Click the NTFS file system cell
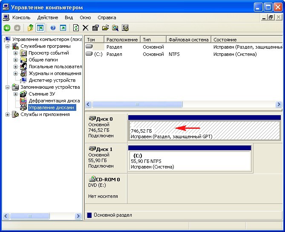 (174, 54)
